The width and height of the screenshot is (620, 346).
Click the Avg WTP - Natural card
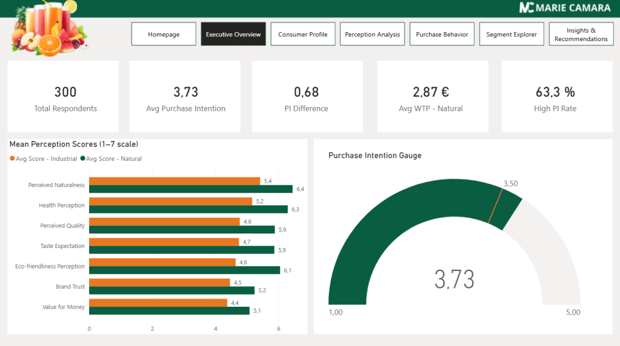(433, 97)
